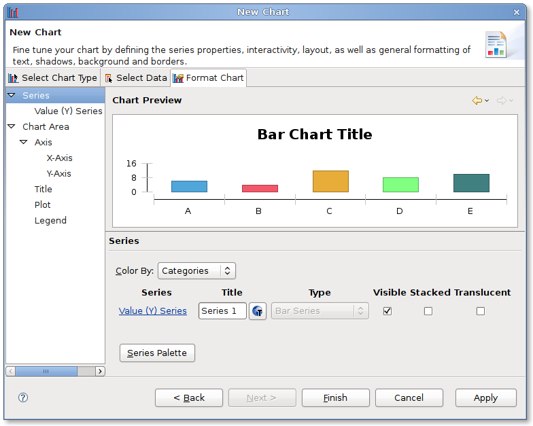Switch to the Select Data tab

click(x=136, y=77)
